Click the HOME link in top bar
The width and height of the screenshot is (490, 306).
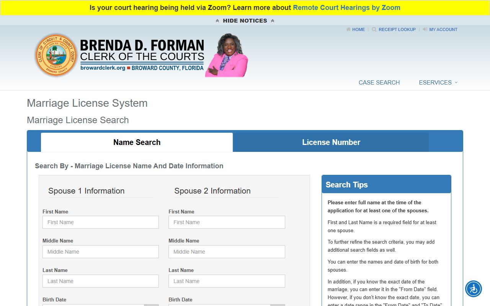point(358,29)
